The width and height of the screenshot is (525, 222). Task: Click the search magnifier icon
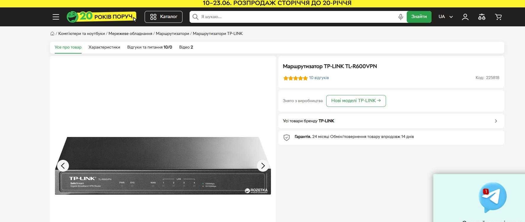[x=195, y=17]
